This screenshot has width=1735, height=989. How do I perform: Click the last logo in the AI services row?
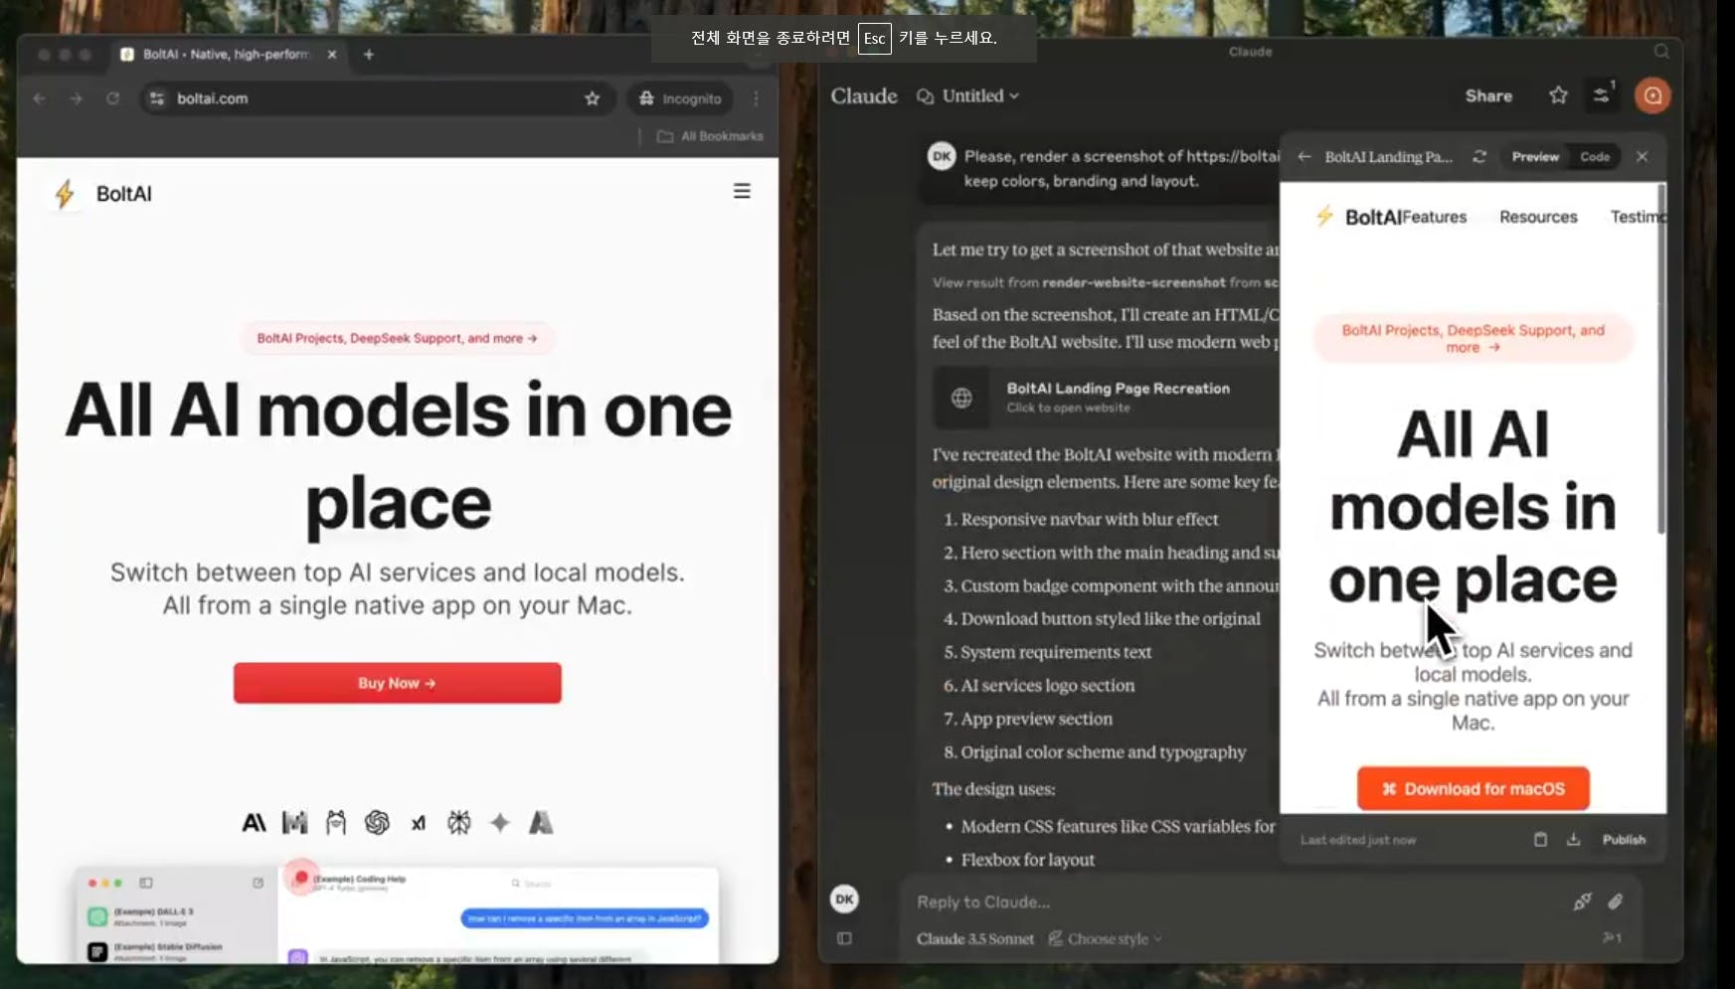(x=541, y=823)
